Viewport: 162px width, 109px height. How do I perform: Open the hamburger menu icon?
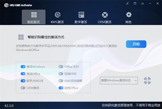point(143,3)
